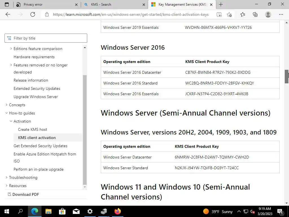Click the Download PDF button
Image resolution: width=289 pixels, height=217 pixels.
pyautogui.click(x=23, y=194)
